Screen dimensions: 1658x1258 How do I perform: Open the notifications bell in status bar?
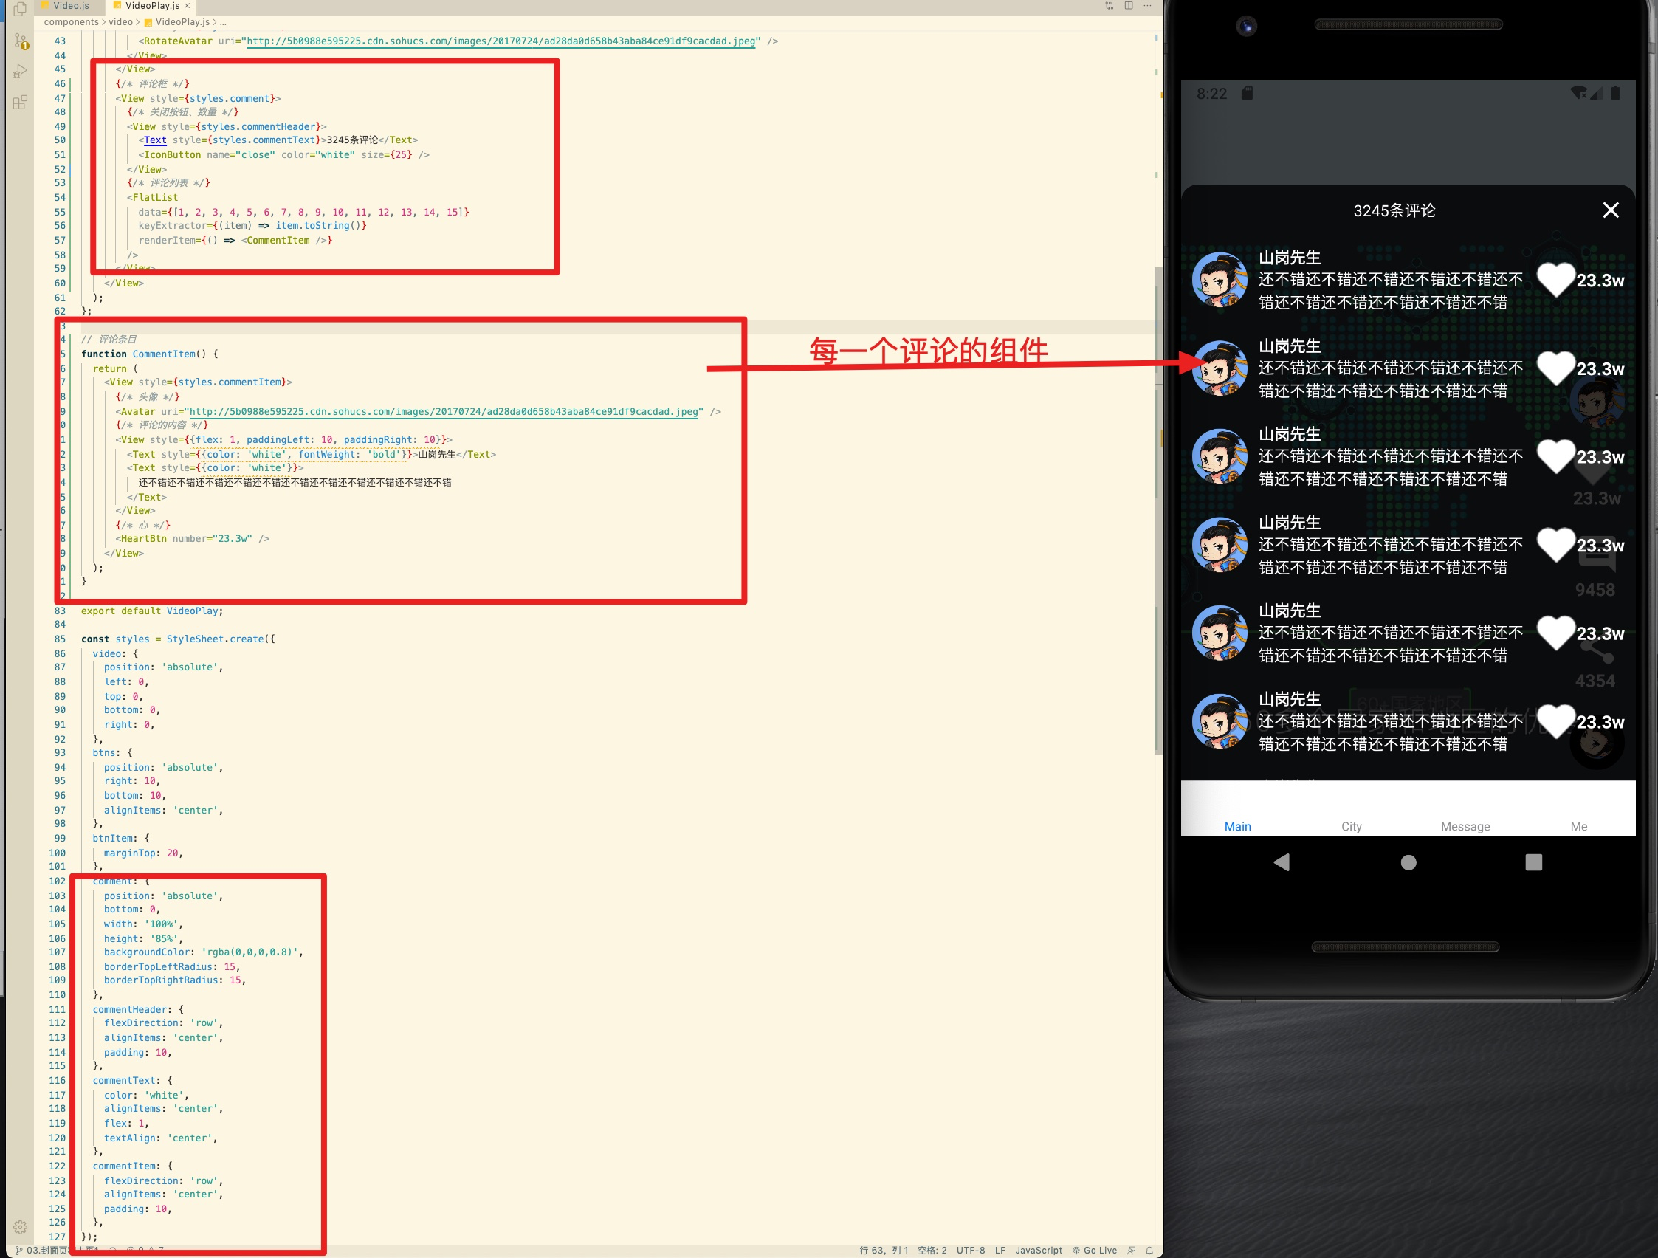click(x=1149, y=1251)
